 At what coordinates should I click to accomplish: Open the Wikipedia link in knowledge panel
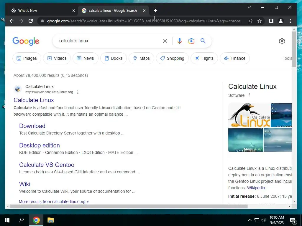256,188
